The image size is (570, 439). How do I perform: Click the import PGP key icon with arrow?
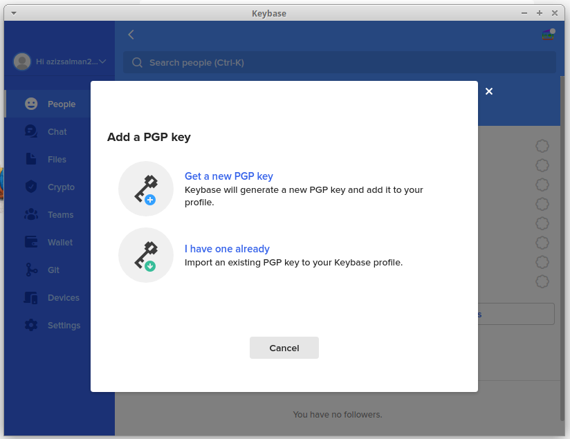pyautogui.click(x=146, y=255)
